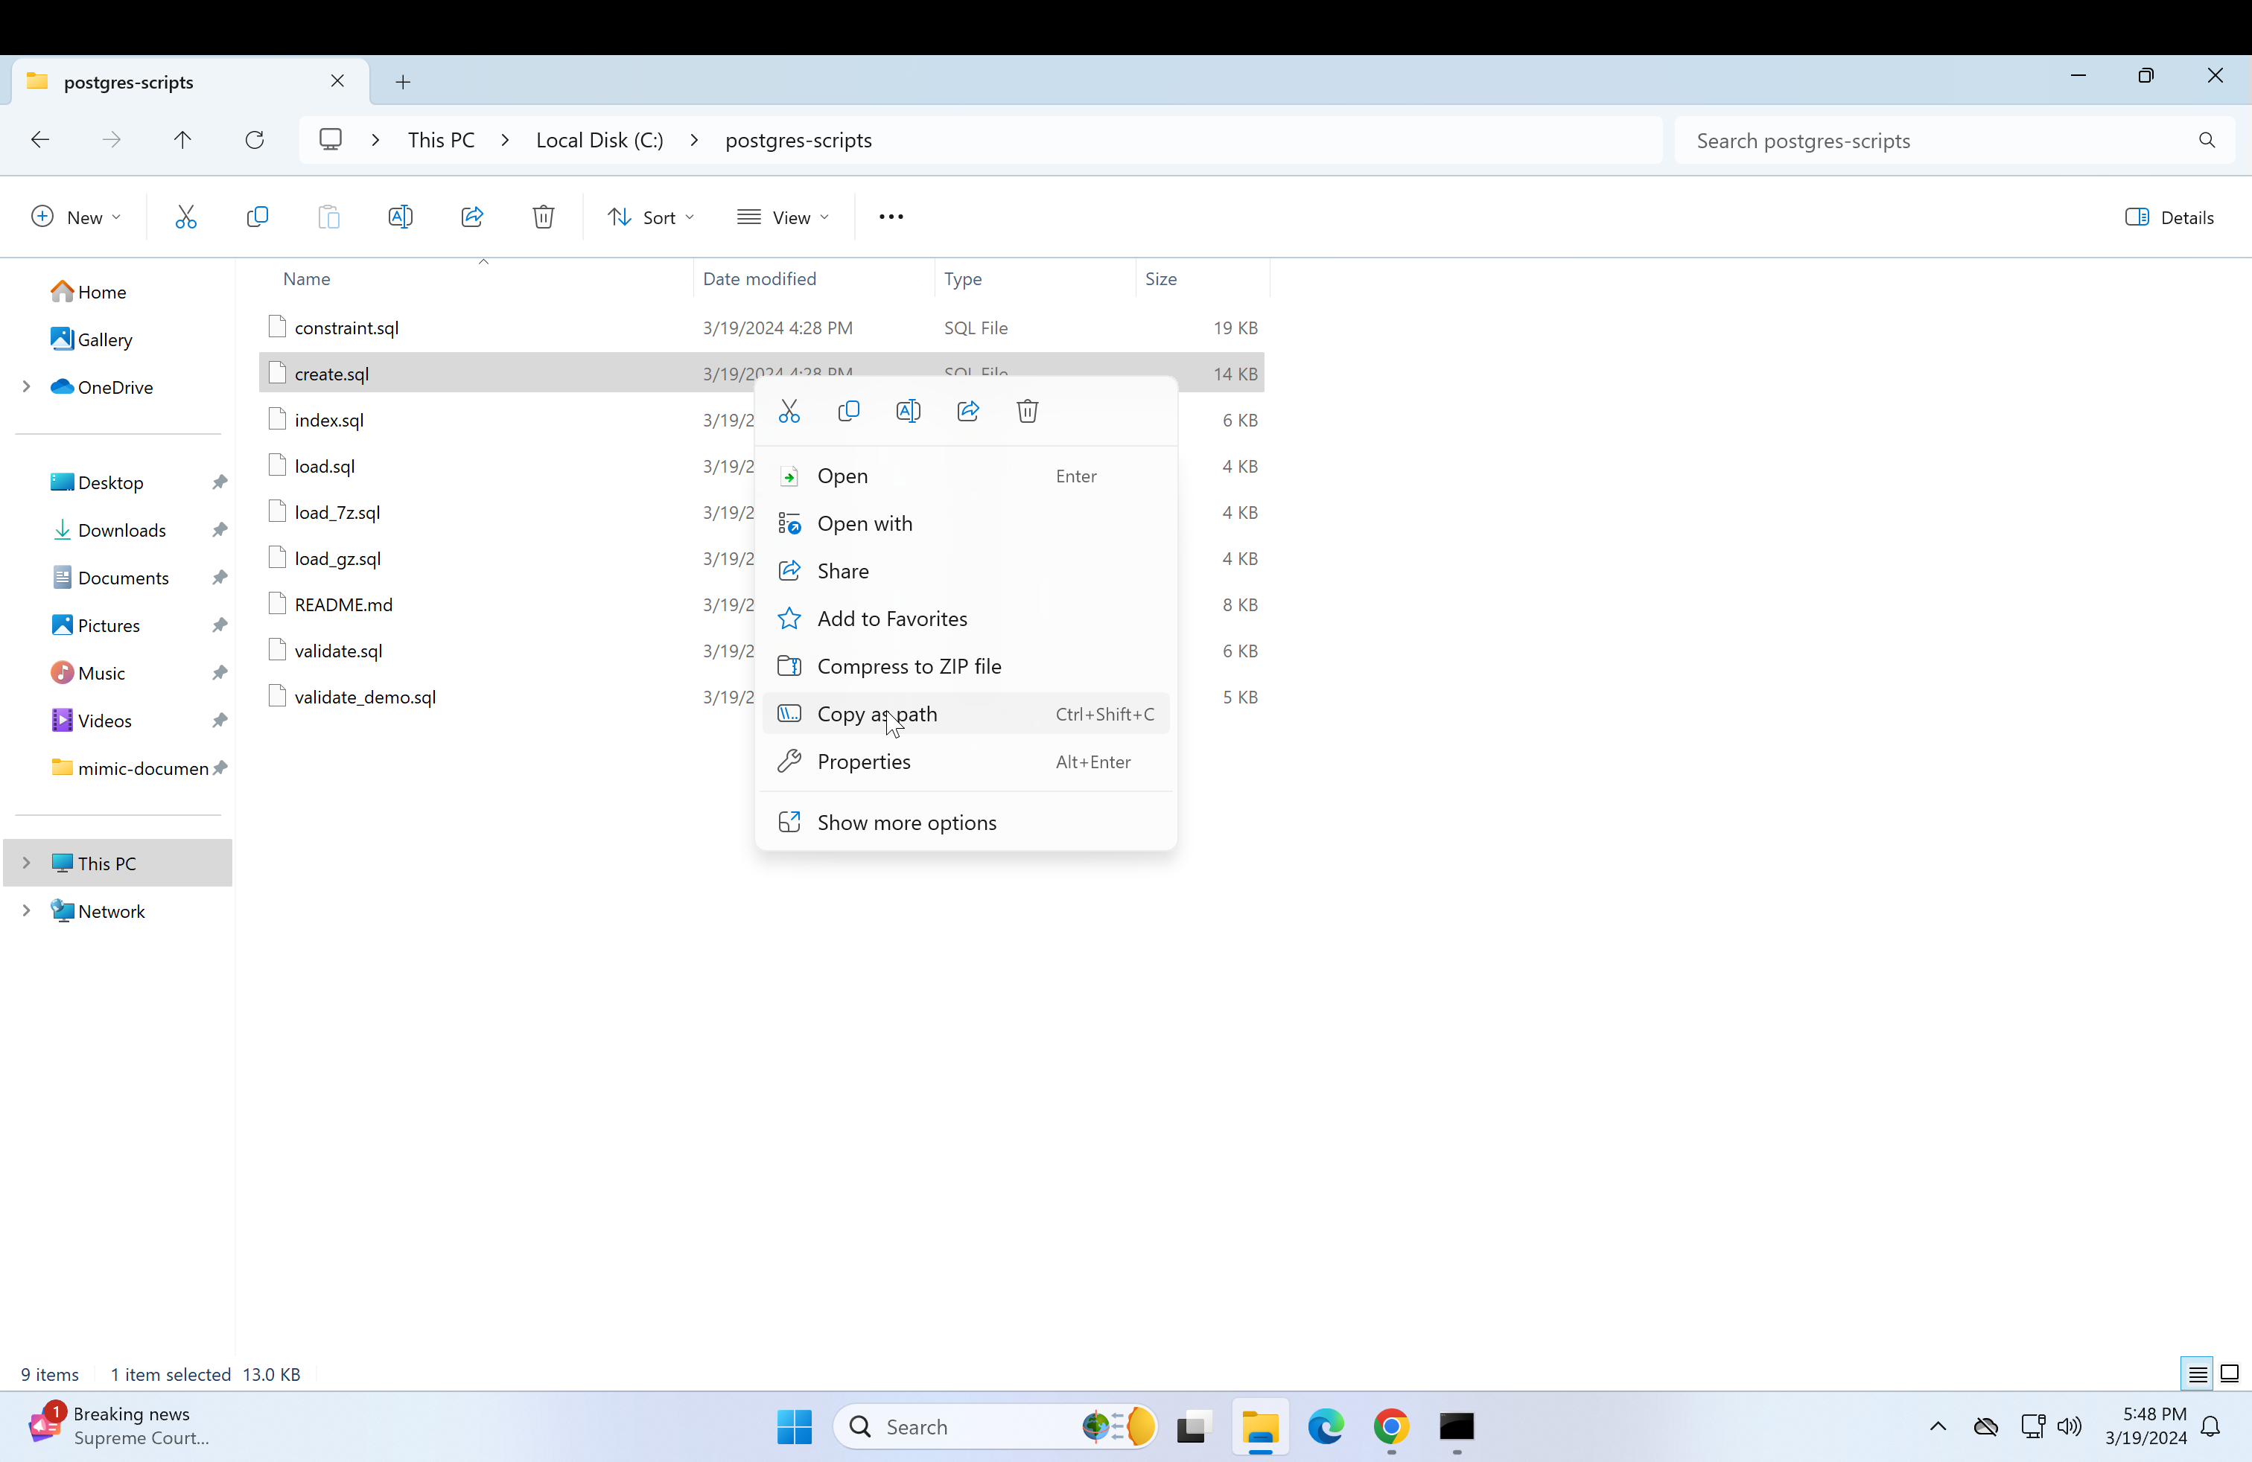The width and height of the screenshot is (2252, 1462).
Task: Click in the Search postgres-scripts field
Action: click(x=1940, y=141)
